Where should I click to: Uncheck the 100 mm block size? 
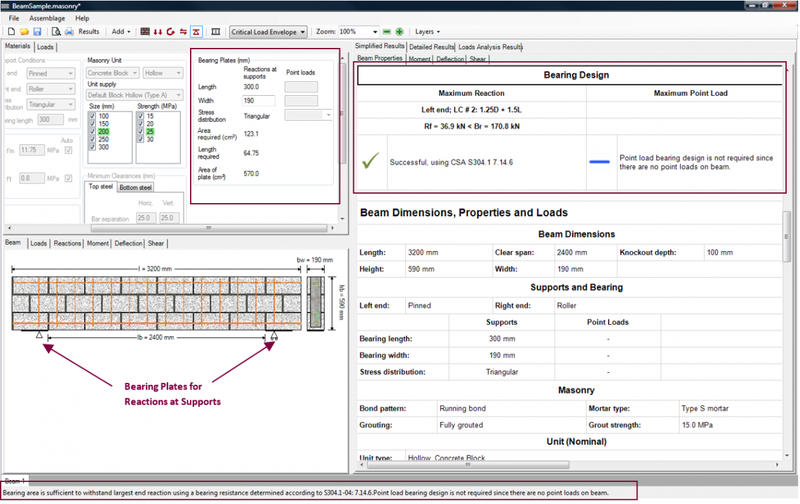(x=92, y=116)
